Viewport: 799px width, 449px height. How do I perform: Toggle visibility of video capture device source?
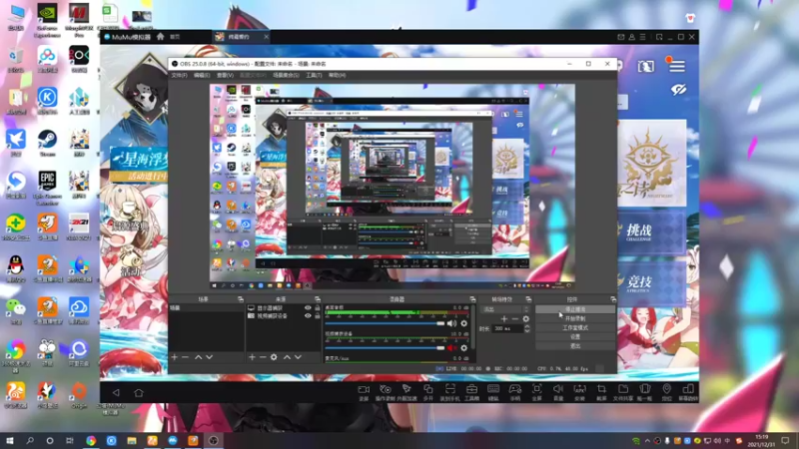(308, 315)
